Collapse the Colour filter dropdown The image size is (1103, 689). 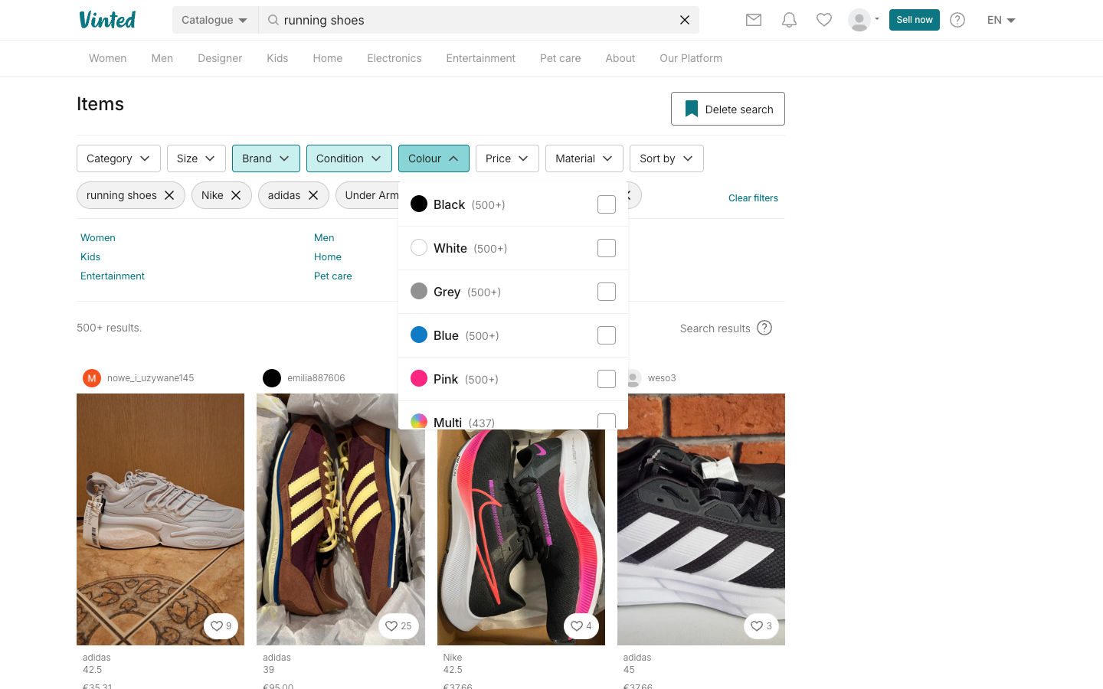tap(434, 158)
